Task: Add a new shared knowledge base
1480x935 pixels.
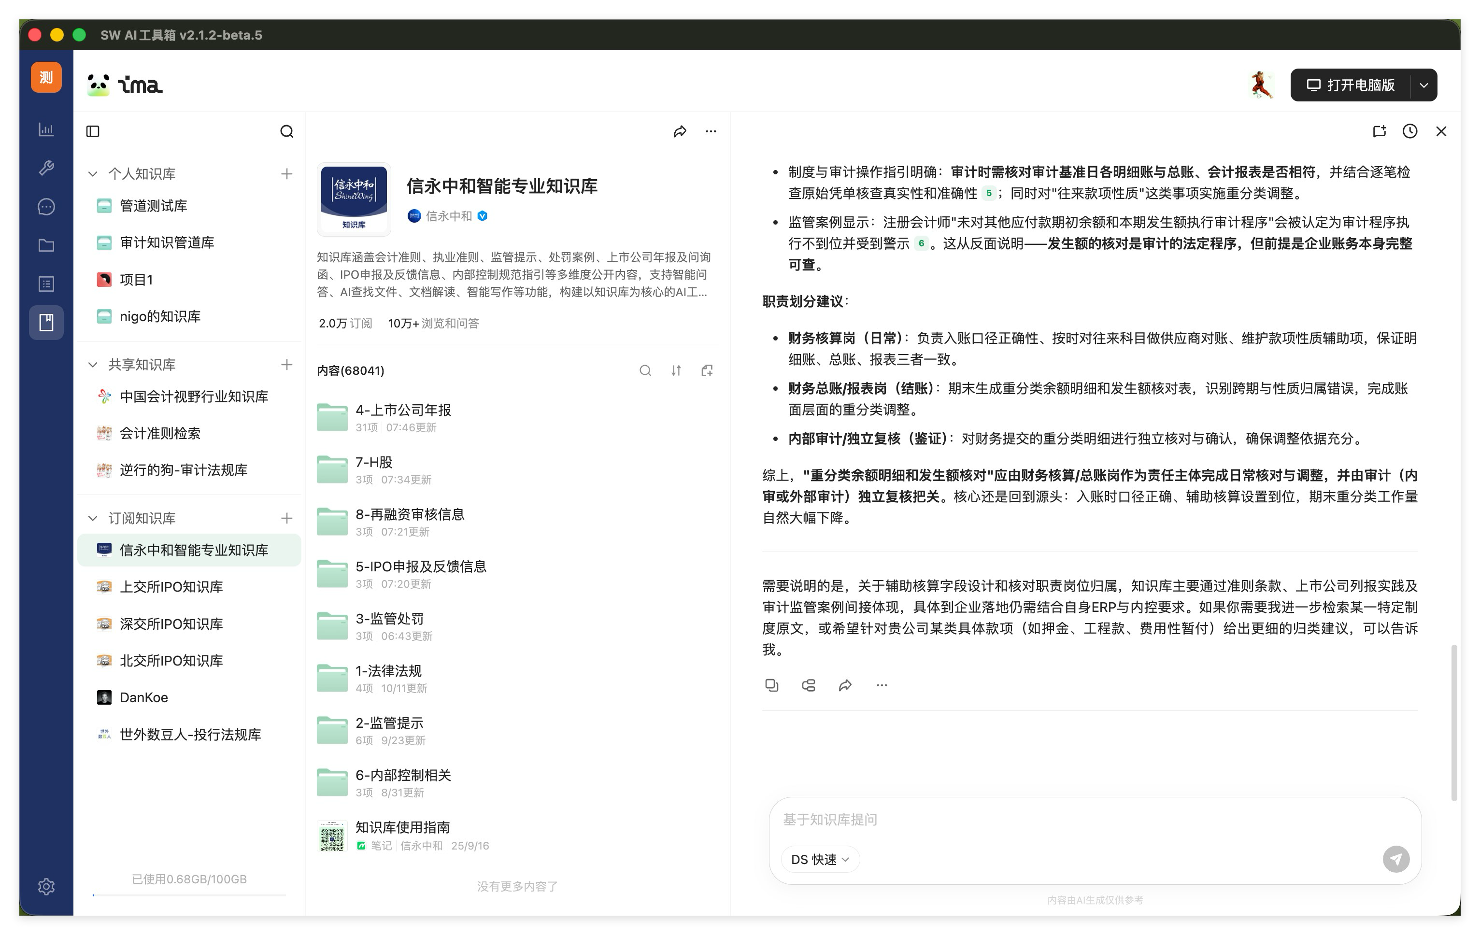Action: point(286,364)
